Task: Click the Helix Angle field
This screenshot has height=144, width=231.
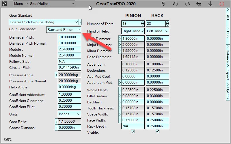Action: coord(69,87)
